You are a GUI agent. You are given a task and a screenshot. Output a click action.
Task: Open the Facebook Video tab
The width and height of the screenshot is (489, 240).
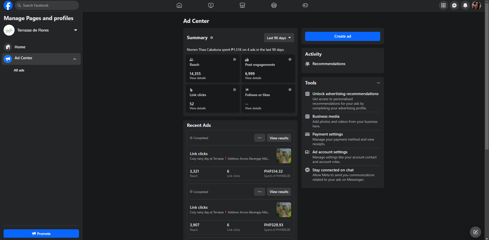coord(211,5)
